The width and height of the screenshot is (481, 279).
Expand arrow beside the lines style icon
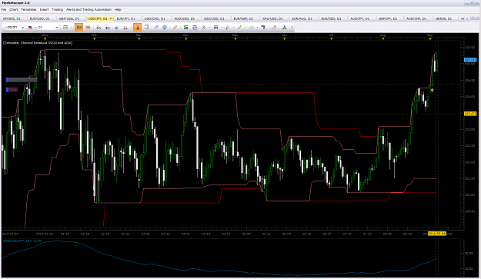pos(222,28)
